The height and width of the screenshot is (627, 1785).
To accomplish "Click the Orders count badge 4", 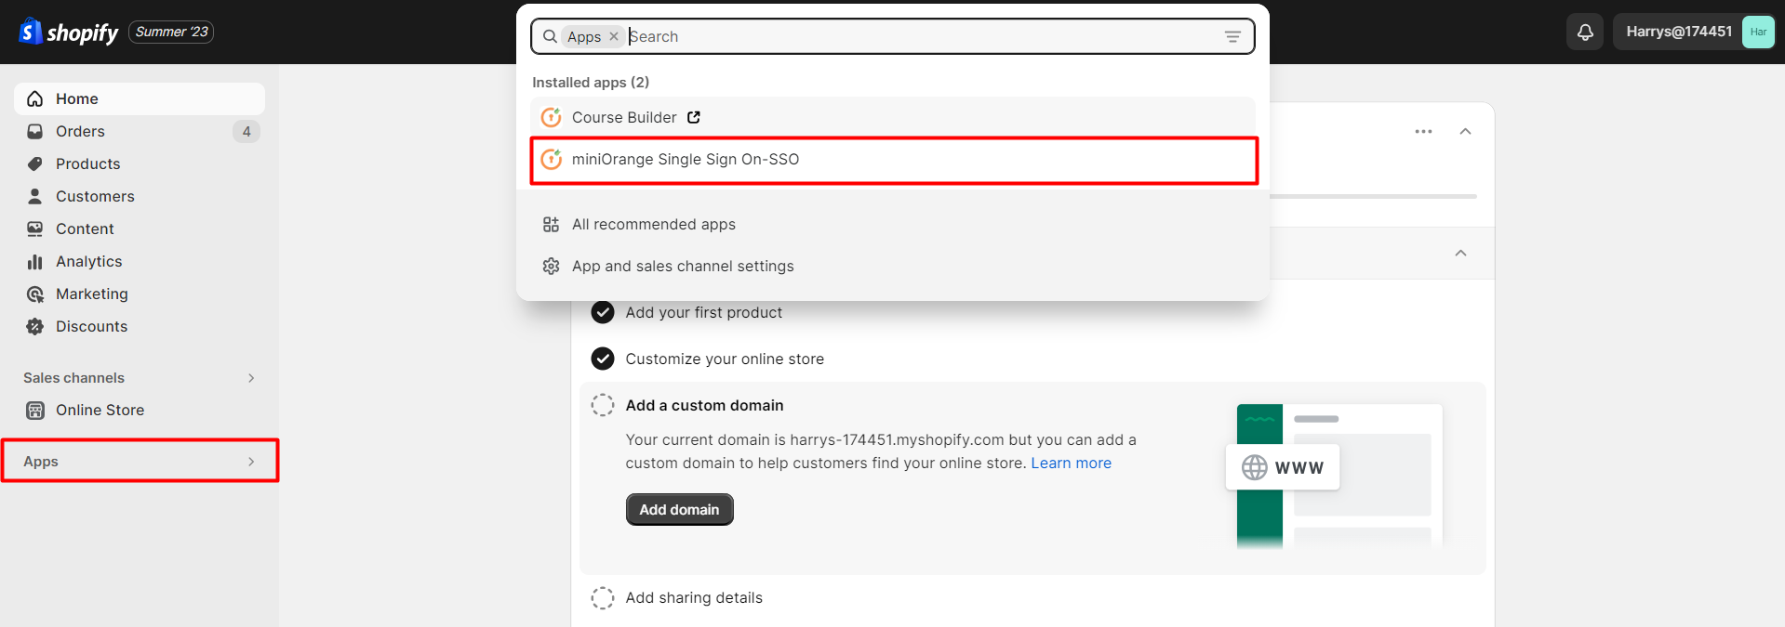I will pyautogui.click(x=246, y=131).
